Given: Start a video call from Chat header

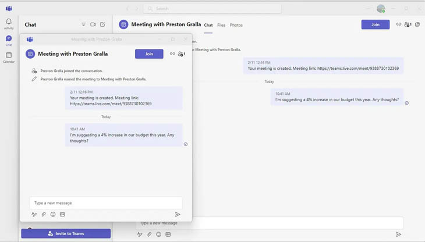Looking at the screenshot, I should (93, 24).
